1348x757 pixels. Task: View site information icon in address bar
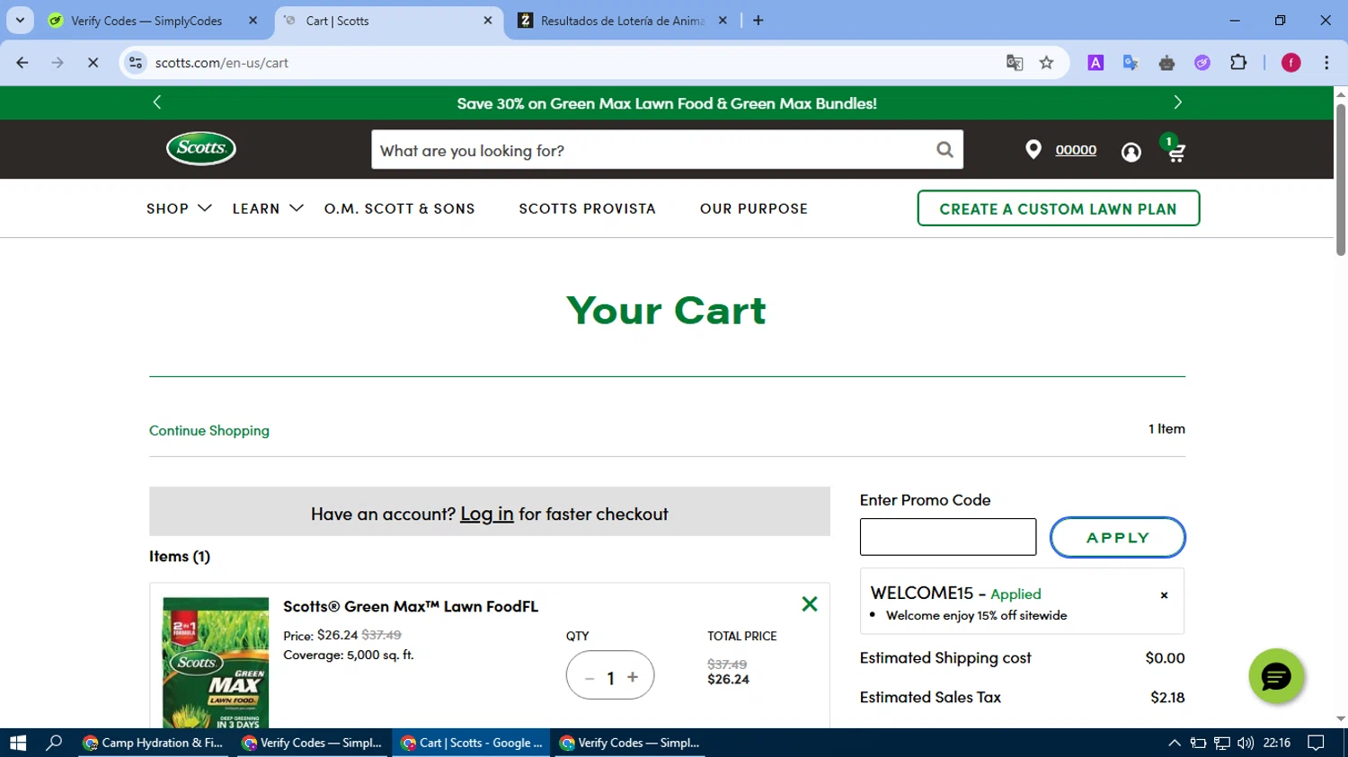[136, 63]
